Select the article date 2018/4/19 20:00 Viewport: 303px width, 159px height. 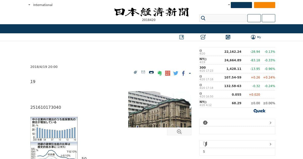tap(44, 67)
